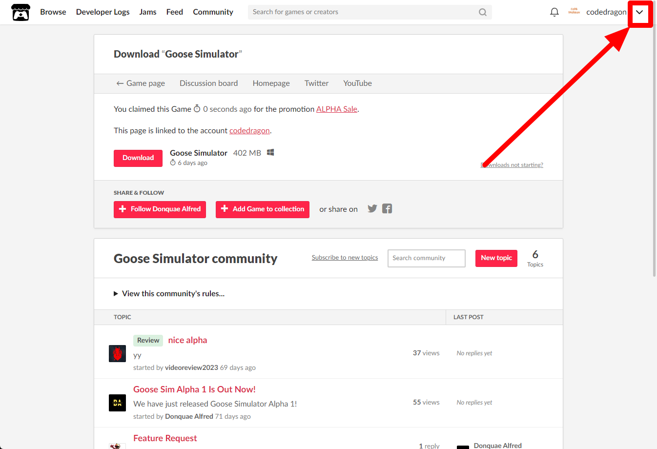Viewport: 657px width, 449px height.
Task: Click the Donquae Alfred topic starter name
Action: point(189,416)
